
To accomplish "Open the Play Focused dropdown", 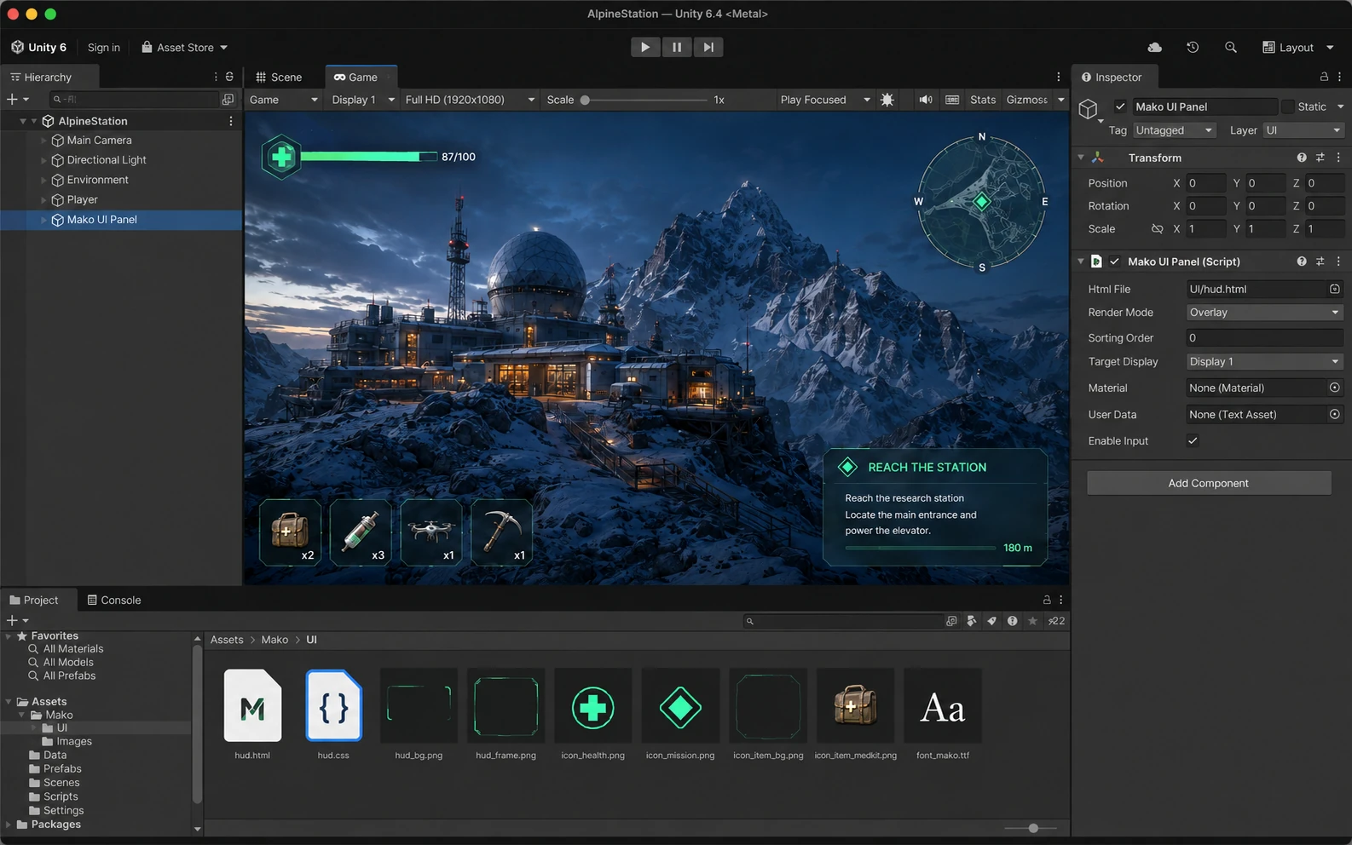I will [x=824, y=100].
